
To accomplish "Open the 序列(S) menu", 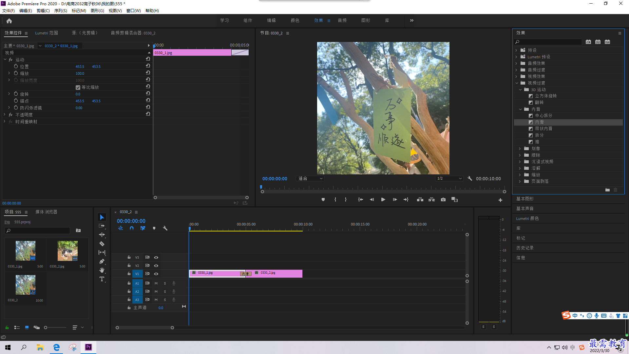I will pos(61,11).
